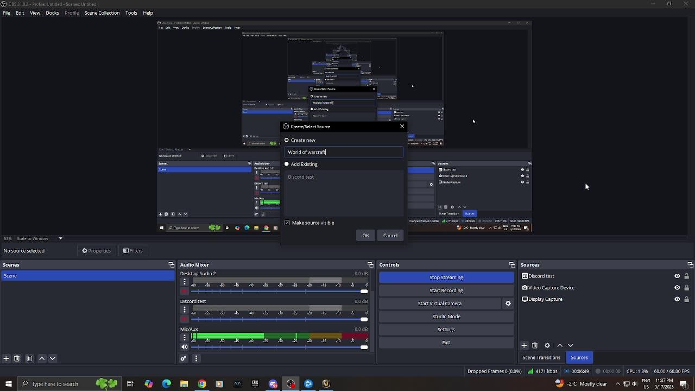This screenshot has width=695, height=391.
Task: Open the Help menu
Action: click(x=148, y=12)
